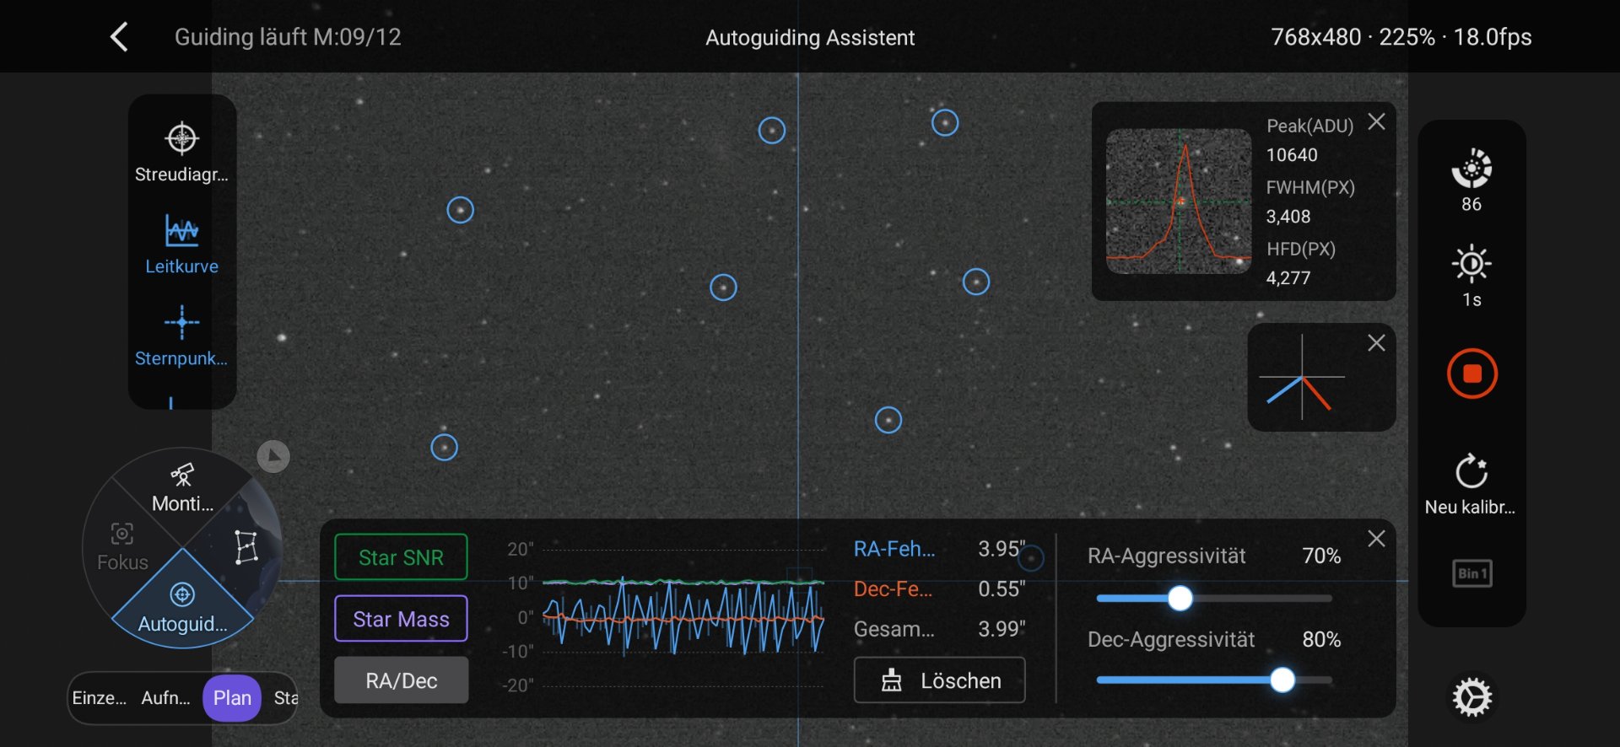This screenshot has width=1620, height=747.
Task: Toggle the Star Mass graph
Action: click(x=401, y=619)
